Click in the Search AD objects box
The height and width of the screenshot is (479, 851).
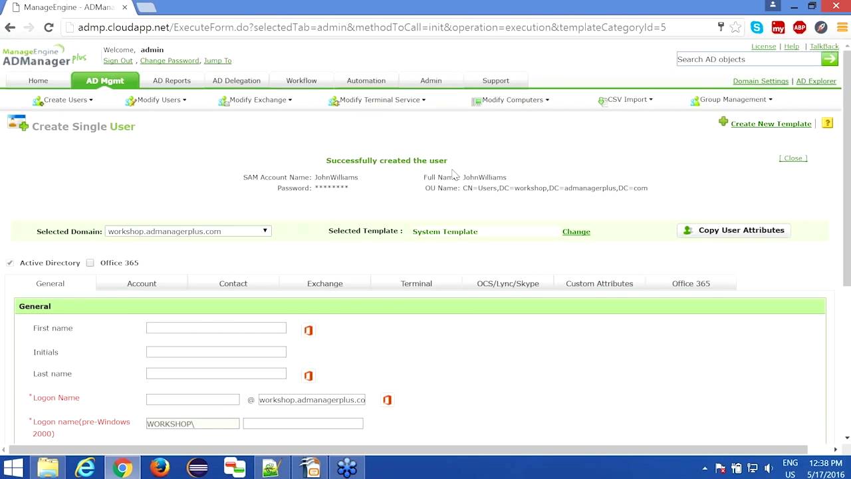click(749, 59)
